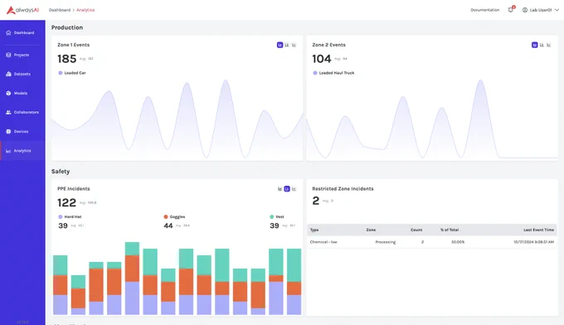Click the Last Event Time column header
The image size is (564, 325).
(538, 230)
